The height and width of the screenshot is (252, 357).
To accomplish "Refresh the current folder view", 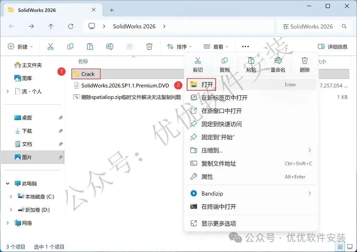I will point(71,26).
